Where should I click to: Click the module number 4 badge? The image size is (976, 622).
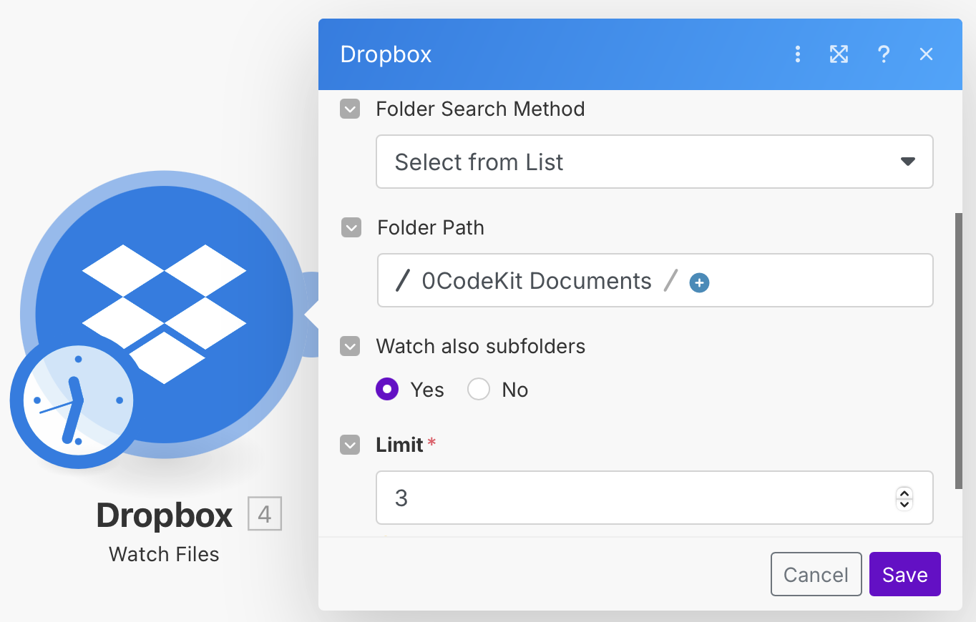265,514
